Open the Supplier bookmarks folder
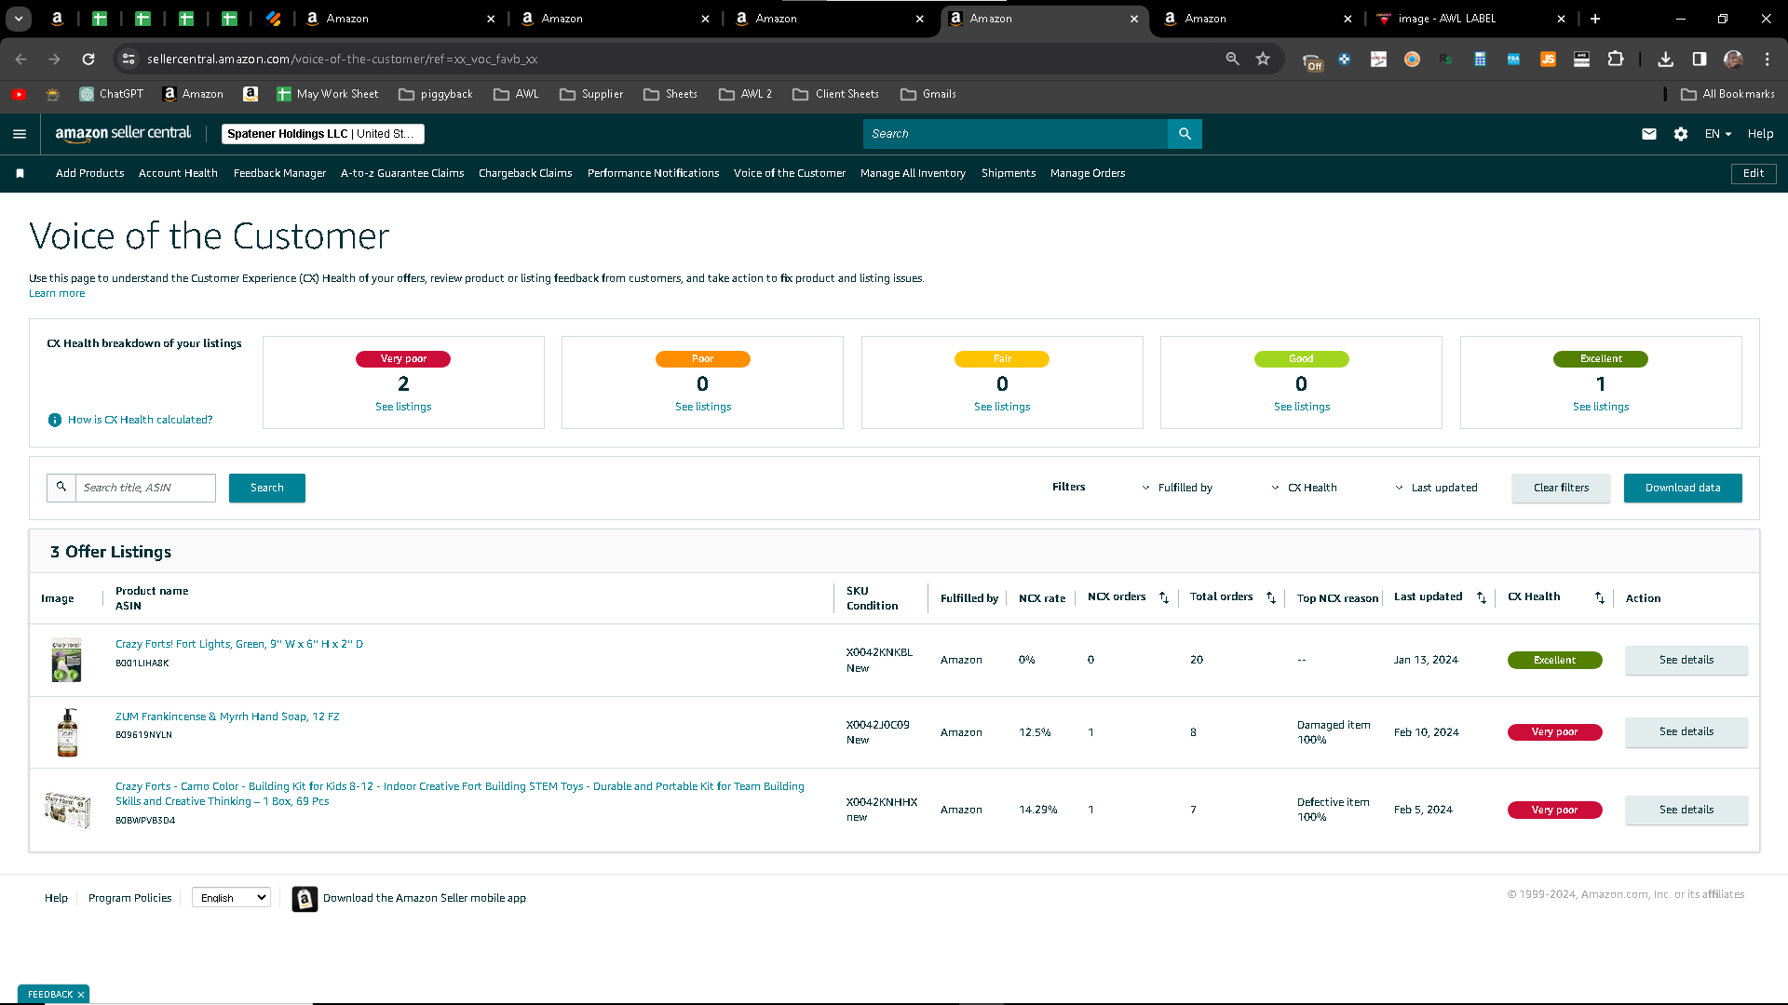This screenshot has height=1005, width=1788. pyautogui.click(x=591, y=94)
